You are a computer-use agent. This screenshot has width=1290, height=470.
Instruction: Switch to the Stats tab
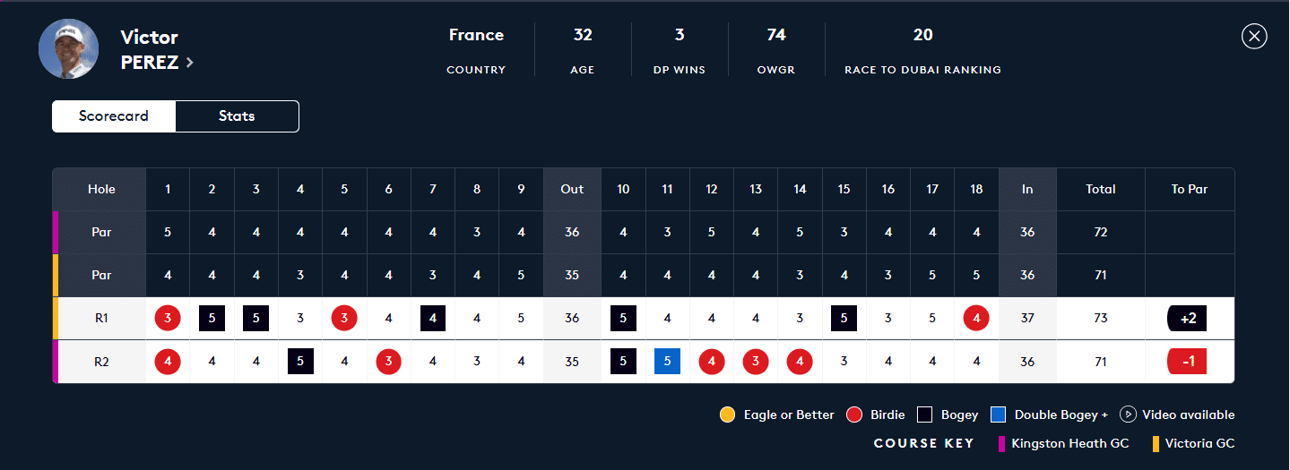237,116
